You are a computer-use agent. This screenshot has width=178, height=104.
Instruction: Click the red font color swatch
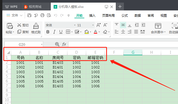[x=96, y=32]
